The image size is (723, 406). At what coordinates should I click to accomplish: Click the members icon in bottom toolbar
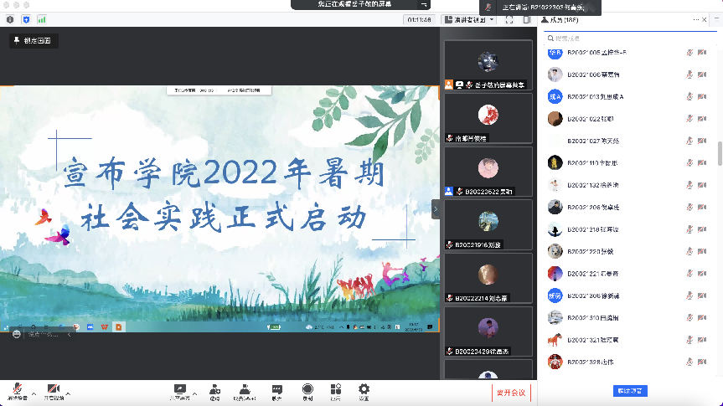coord(245,390)
